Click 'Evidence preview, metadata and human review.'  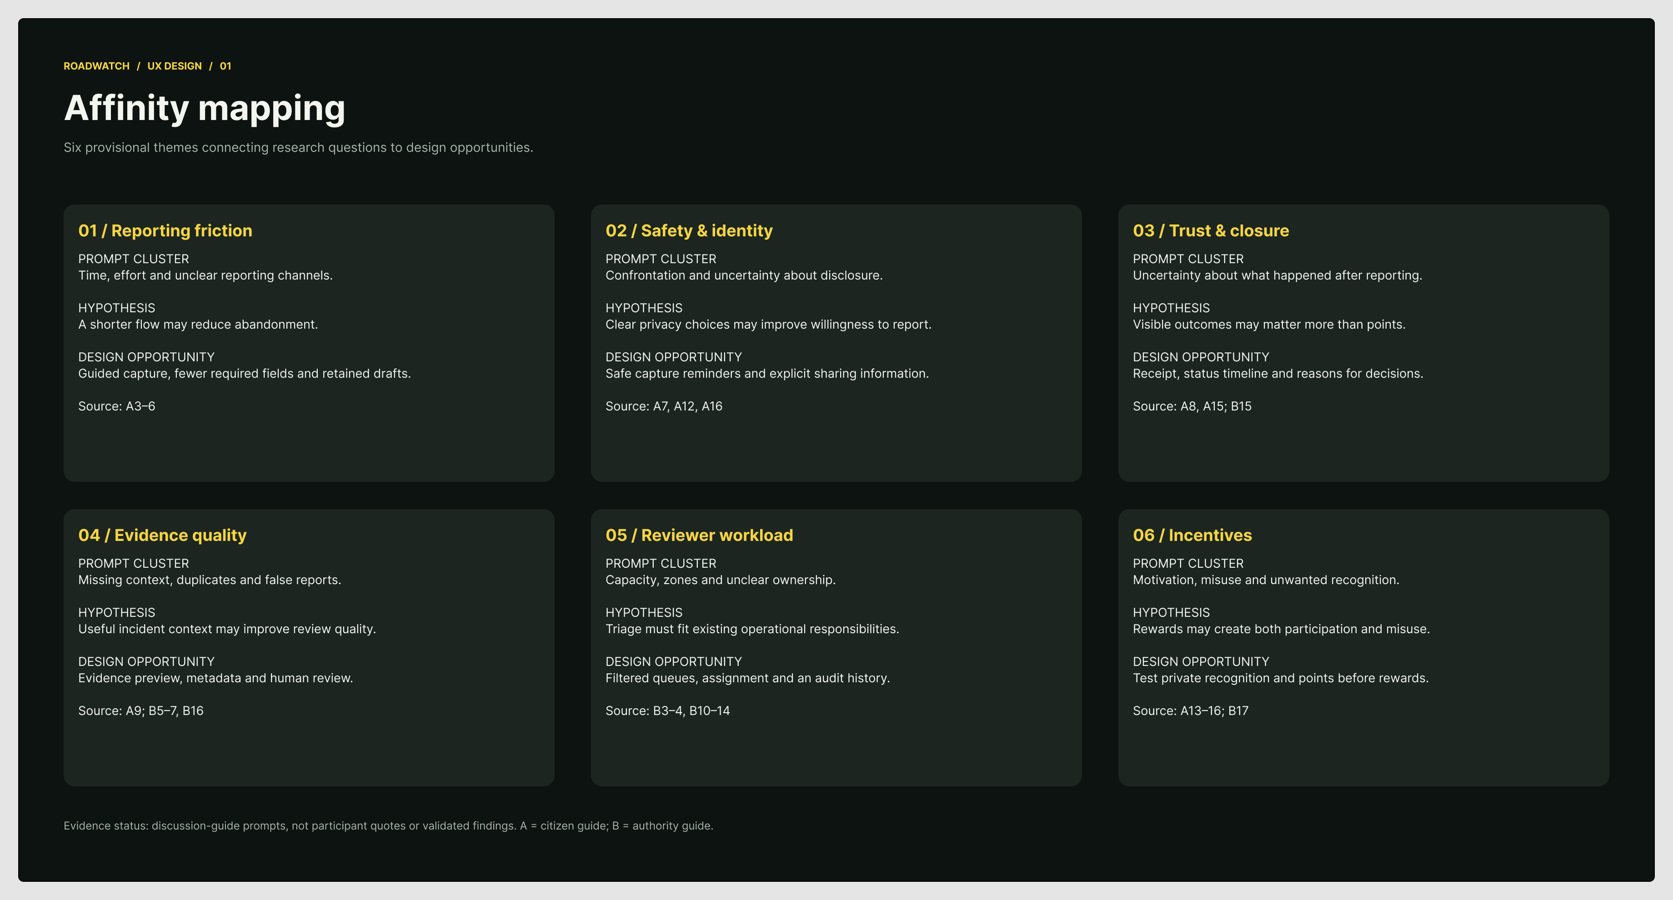pyautogui.click(x=215, y=678)
